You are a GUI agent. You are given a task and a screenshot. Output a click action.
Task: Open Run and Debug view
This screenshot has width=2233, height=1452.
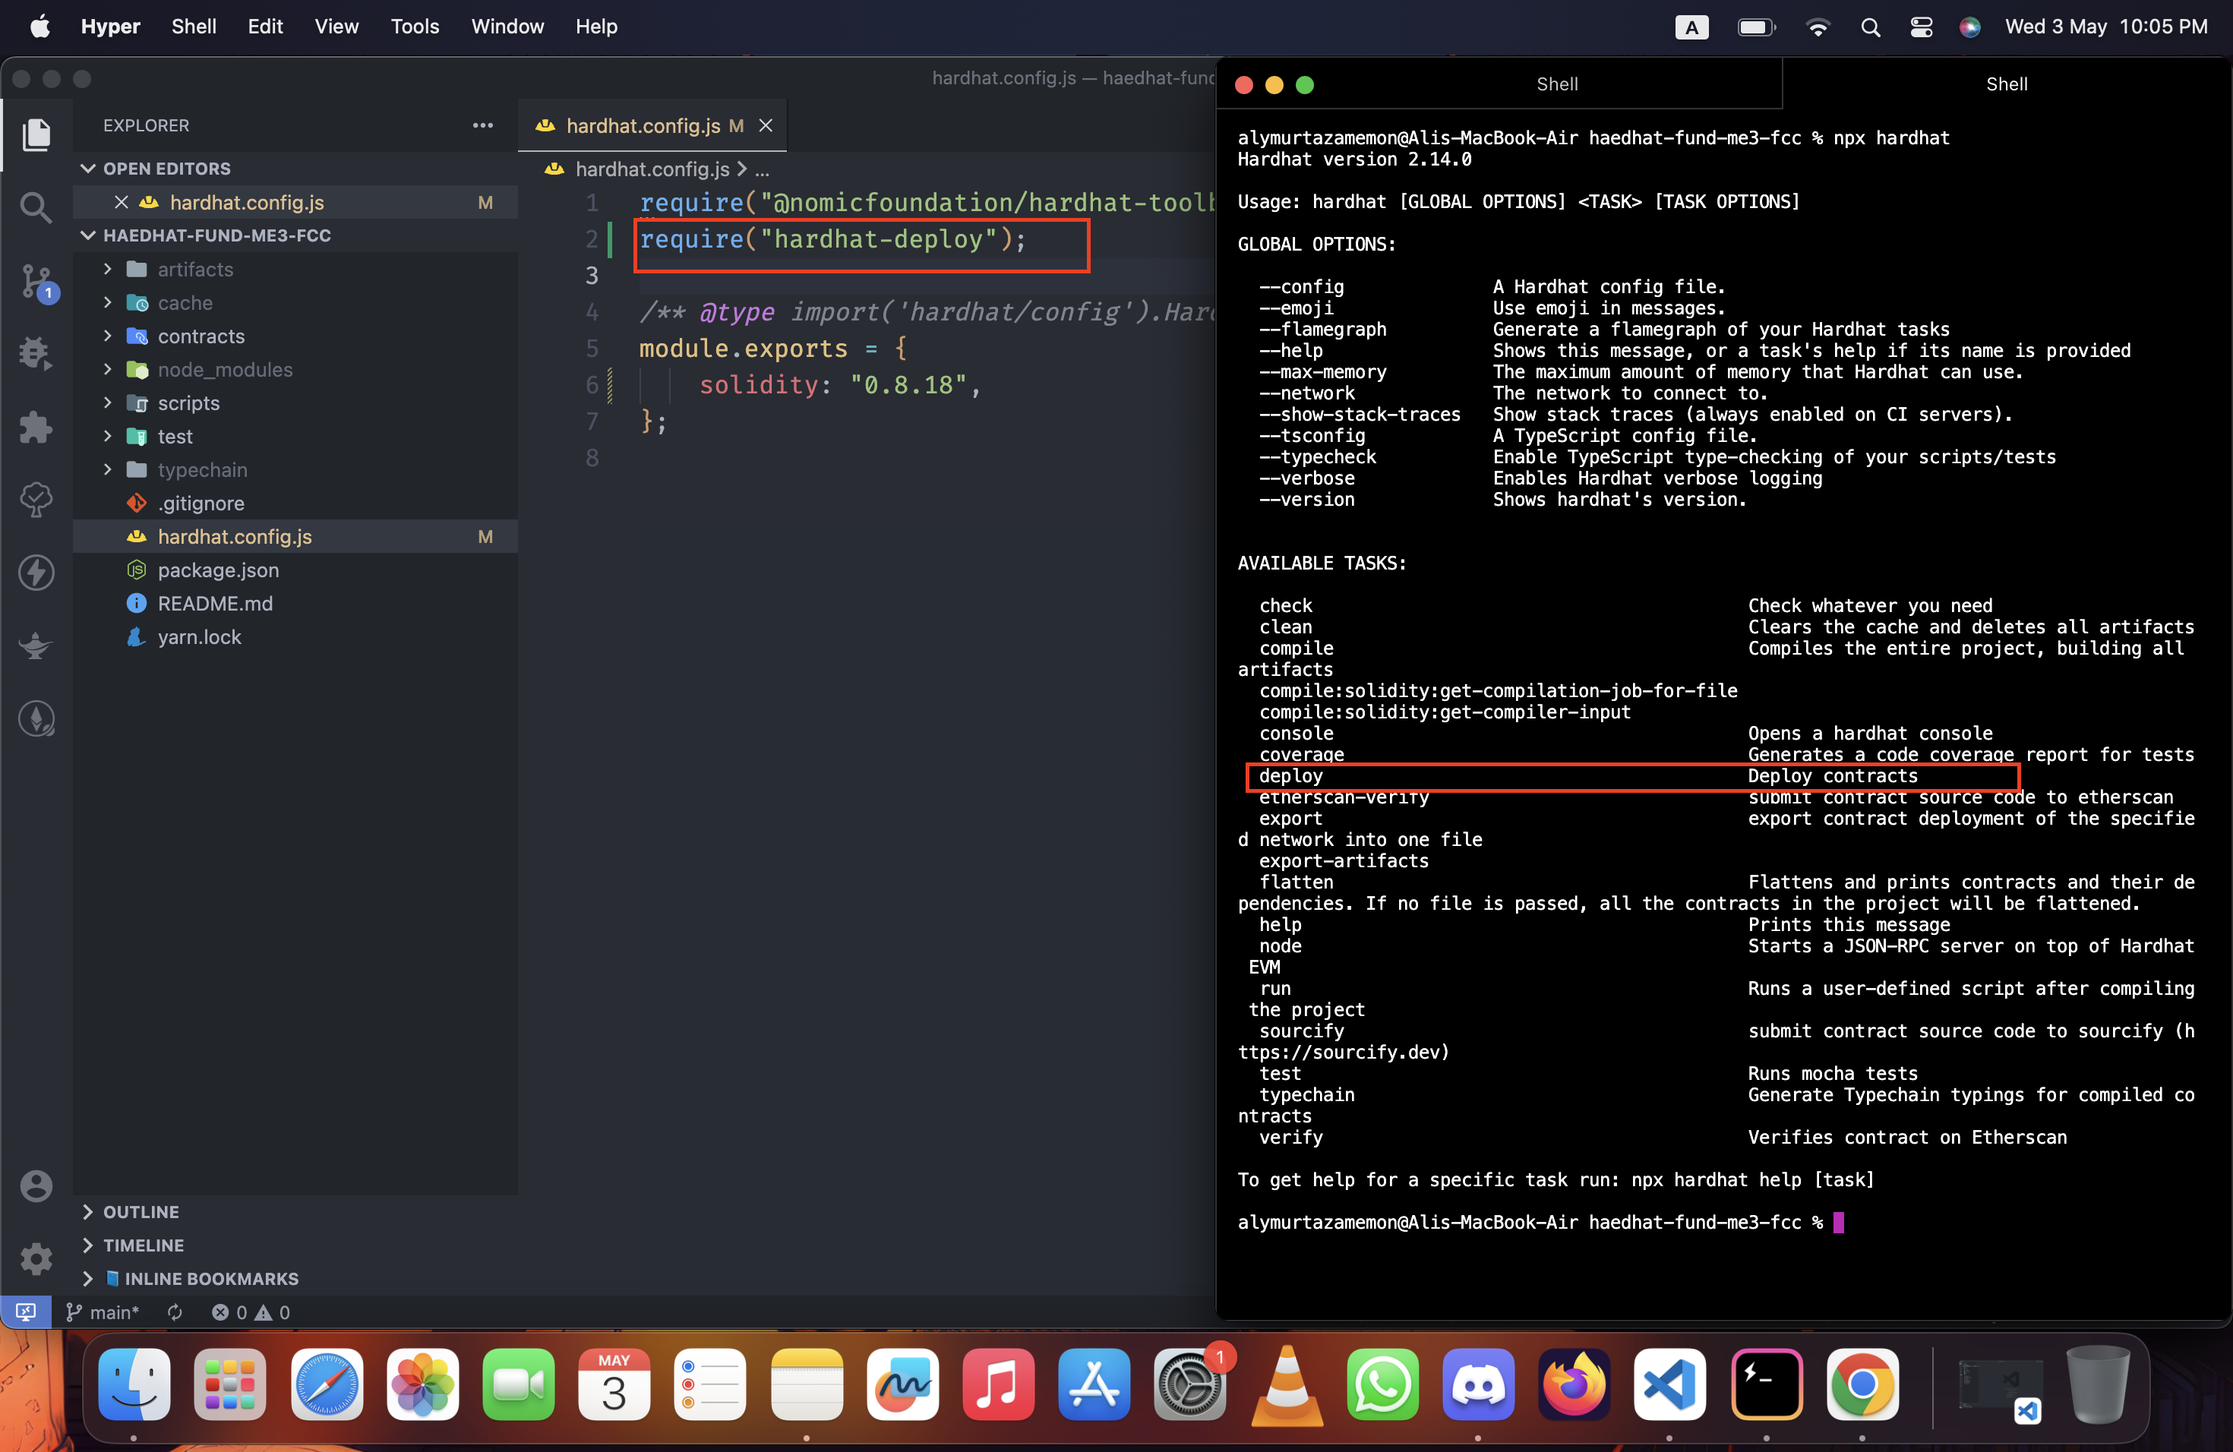click(36, 354)
